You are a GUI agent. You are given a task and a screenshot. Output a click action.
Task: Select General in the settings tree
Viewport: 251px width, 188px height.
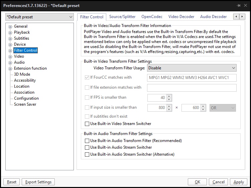(x=21, y=26)
